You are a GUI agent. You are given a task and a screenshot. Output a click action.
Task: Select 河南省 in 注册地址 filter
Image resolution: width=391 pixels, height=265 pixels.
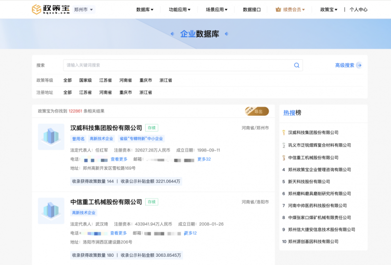tap(106, 92)
